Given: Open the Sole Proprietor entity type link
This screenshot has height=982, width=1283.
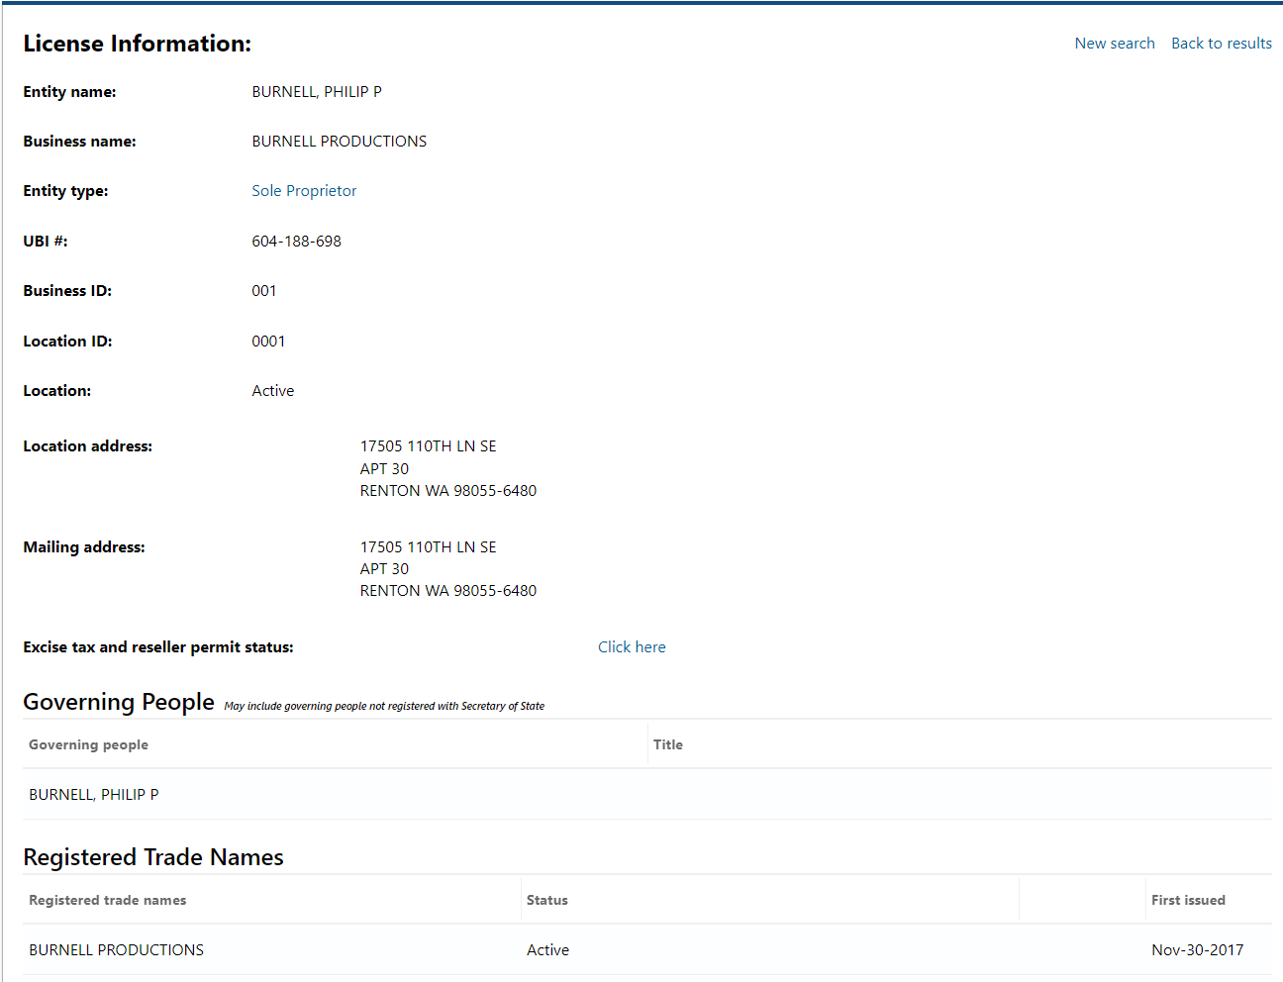Looking at the screenshot, I should click(304, 191).
